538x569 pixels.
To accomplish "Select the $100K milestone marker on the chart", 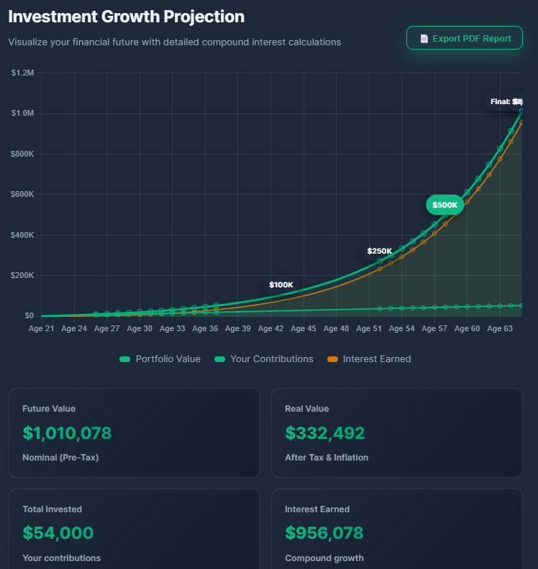I will click(281, 284).
